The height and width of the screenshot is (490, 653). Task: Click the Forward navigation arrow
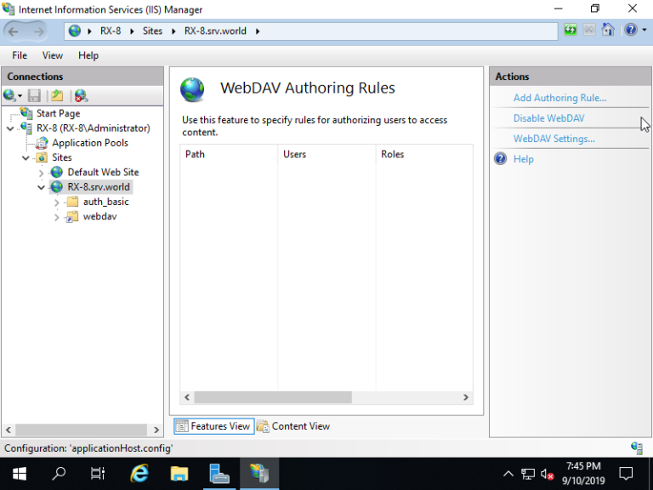click(38, 31)
